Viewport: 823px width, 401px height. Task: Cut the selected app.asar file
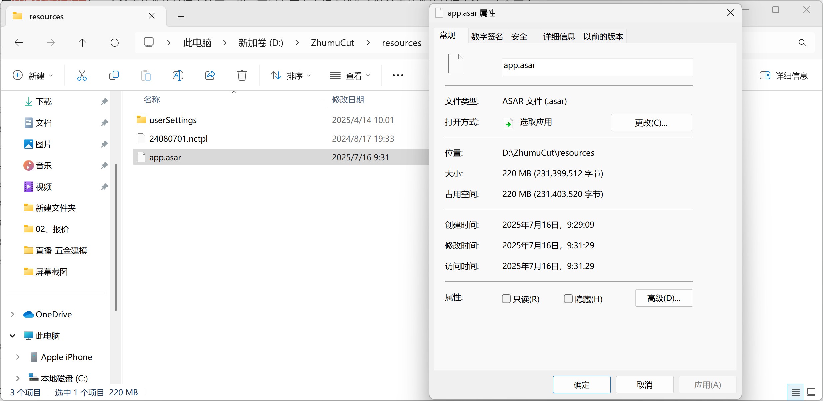[x=82, y=75]
